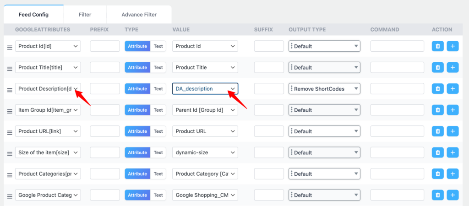Open output type dropdown in Google Product Category row
The height and width of the screenshot is (206, 469).
pyautogui.click(x=324, y=195)
